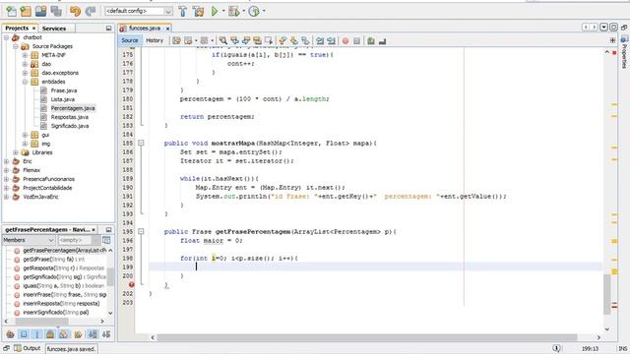Run the project with green play icon
630x354 pixels.
pyautogui.click(x=215, y=11)
